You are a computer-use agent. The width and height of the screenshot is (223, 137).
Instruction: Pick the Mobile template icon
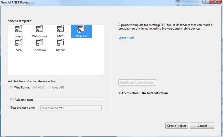[60, 43]
